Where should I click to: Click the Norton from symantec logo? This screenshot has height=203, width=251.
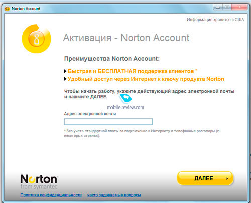[39, 182]
